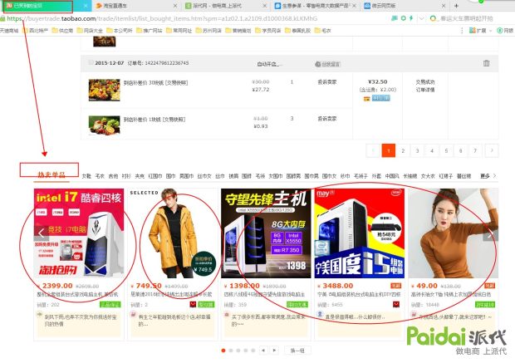Slide hot items carousel left arrow
The image size is (515, 363).
coord(41,233)
